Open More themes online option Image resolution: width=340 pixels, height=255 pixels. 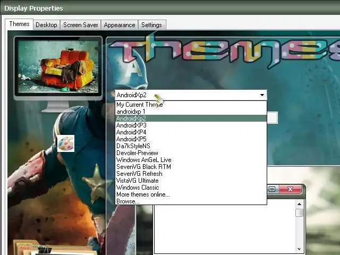point(191,195)
